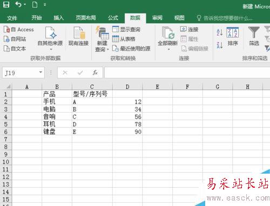Select column C header
Viewport: 270px width, 206px height.
92,87
